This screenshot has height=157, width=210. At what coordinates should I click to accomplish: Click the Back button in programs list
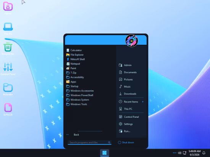pos(76,135)
